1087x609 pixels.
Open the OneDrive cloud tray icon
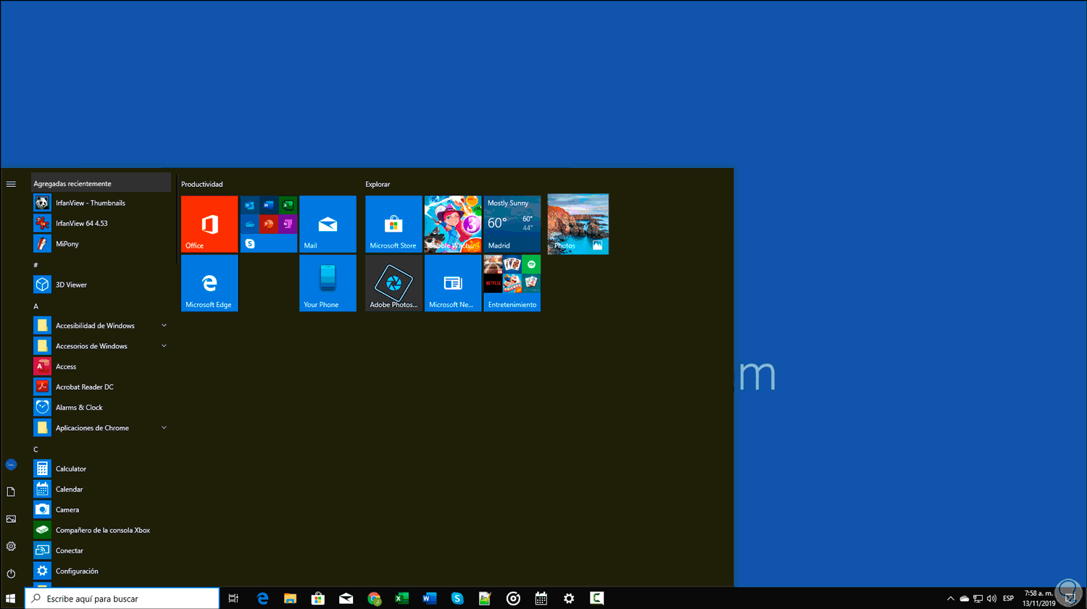click(965, 598)
